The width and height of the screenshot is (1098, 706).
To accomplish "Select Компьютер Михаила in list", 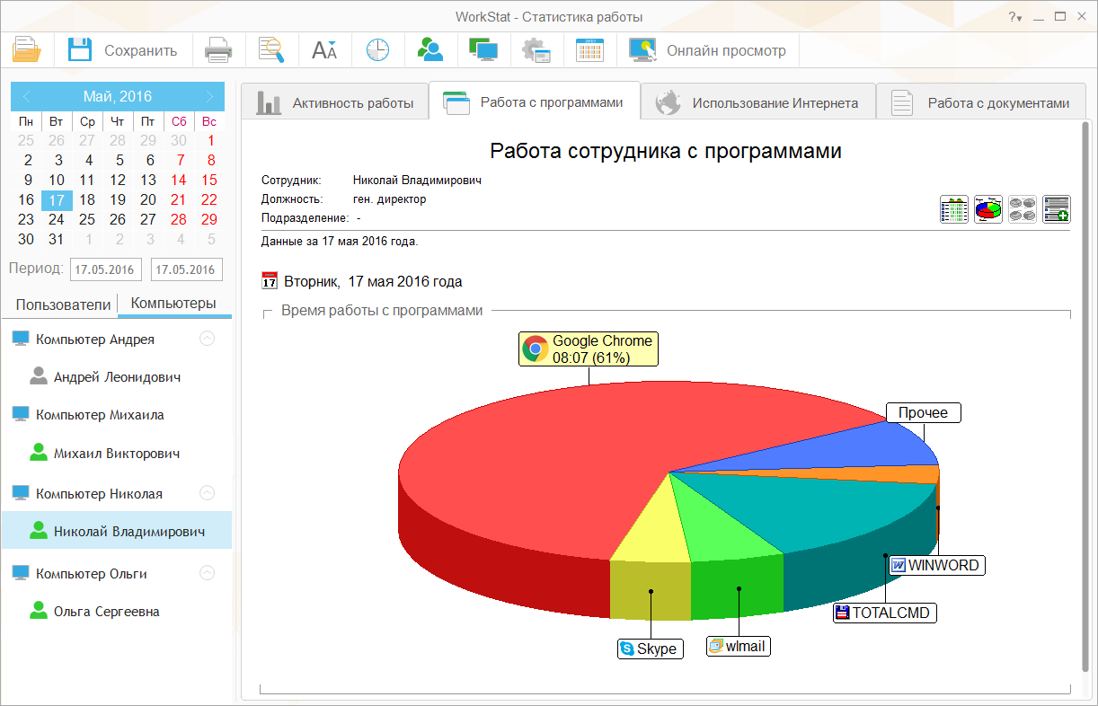I will click(x=100, y=415).
